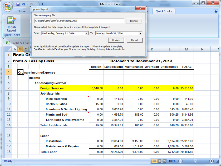Image resolution: width=221 pixels, height=166 pixels.
Task: Select the 'Sprinklers & Drip systems' row label
Action: pos(65,120)
